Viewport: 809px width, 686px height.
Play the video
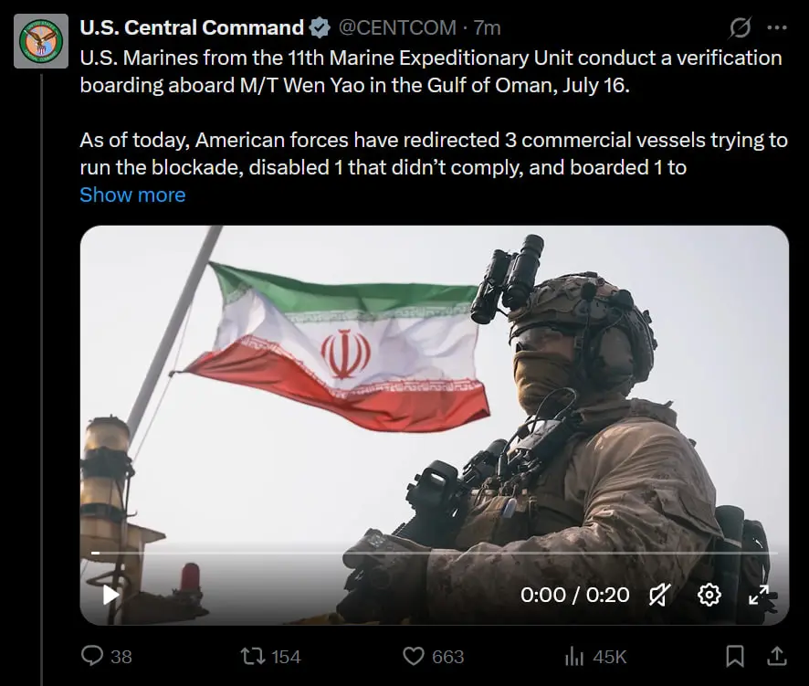110,595
